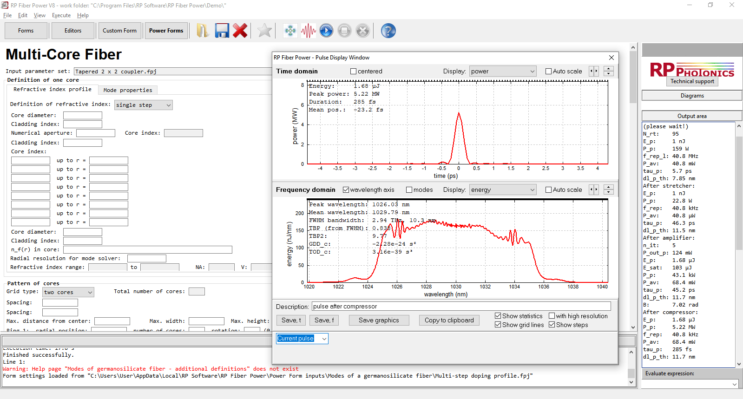
Task: Click the Input parameter set field
Action: tap(173, 72)
